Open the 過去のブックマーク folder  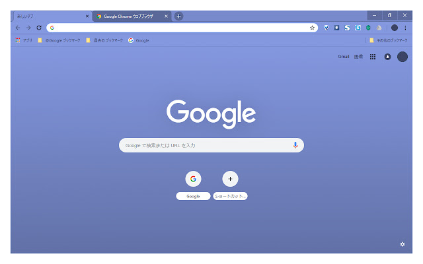pos(104,40)
